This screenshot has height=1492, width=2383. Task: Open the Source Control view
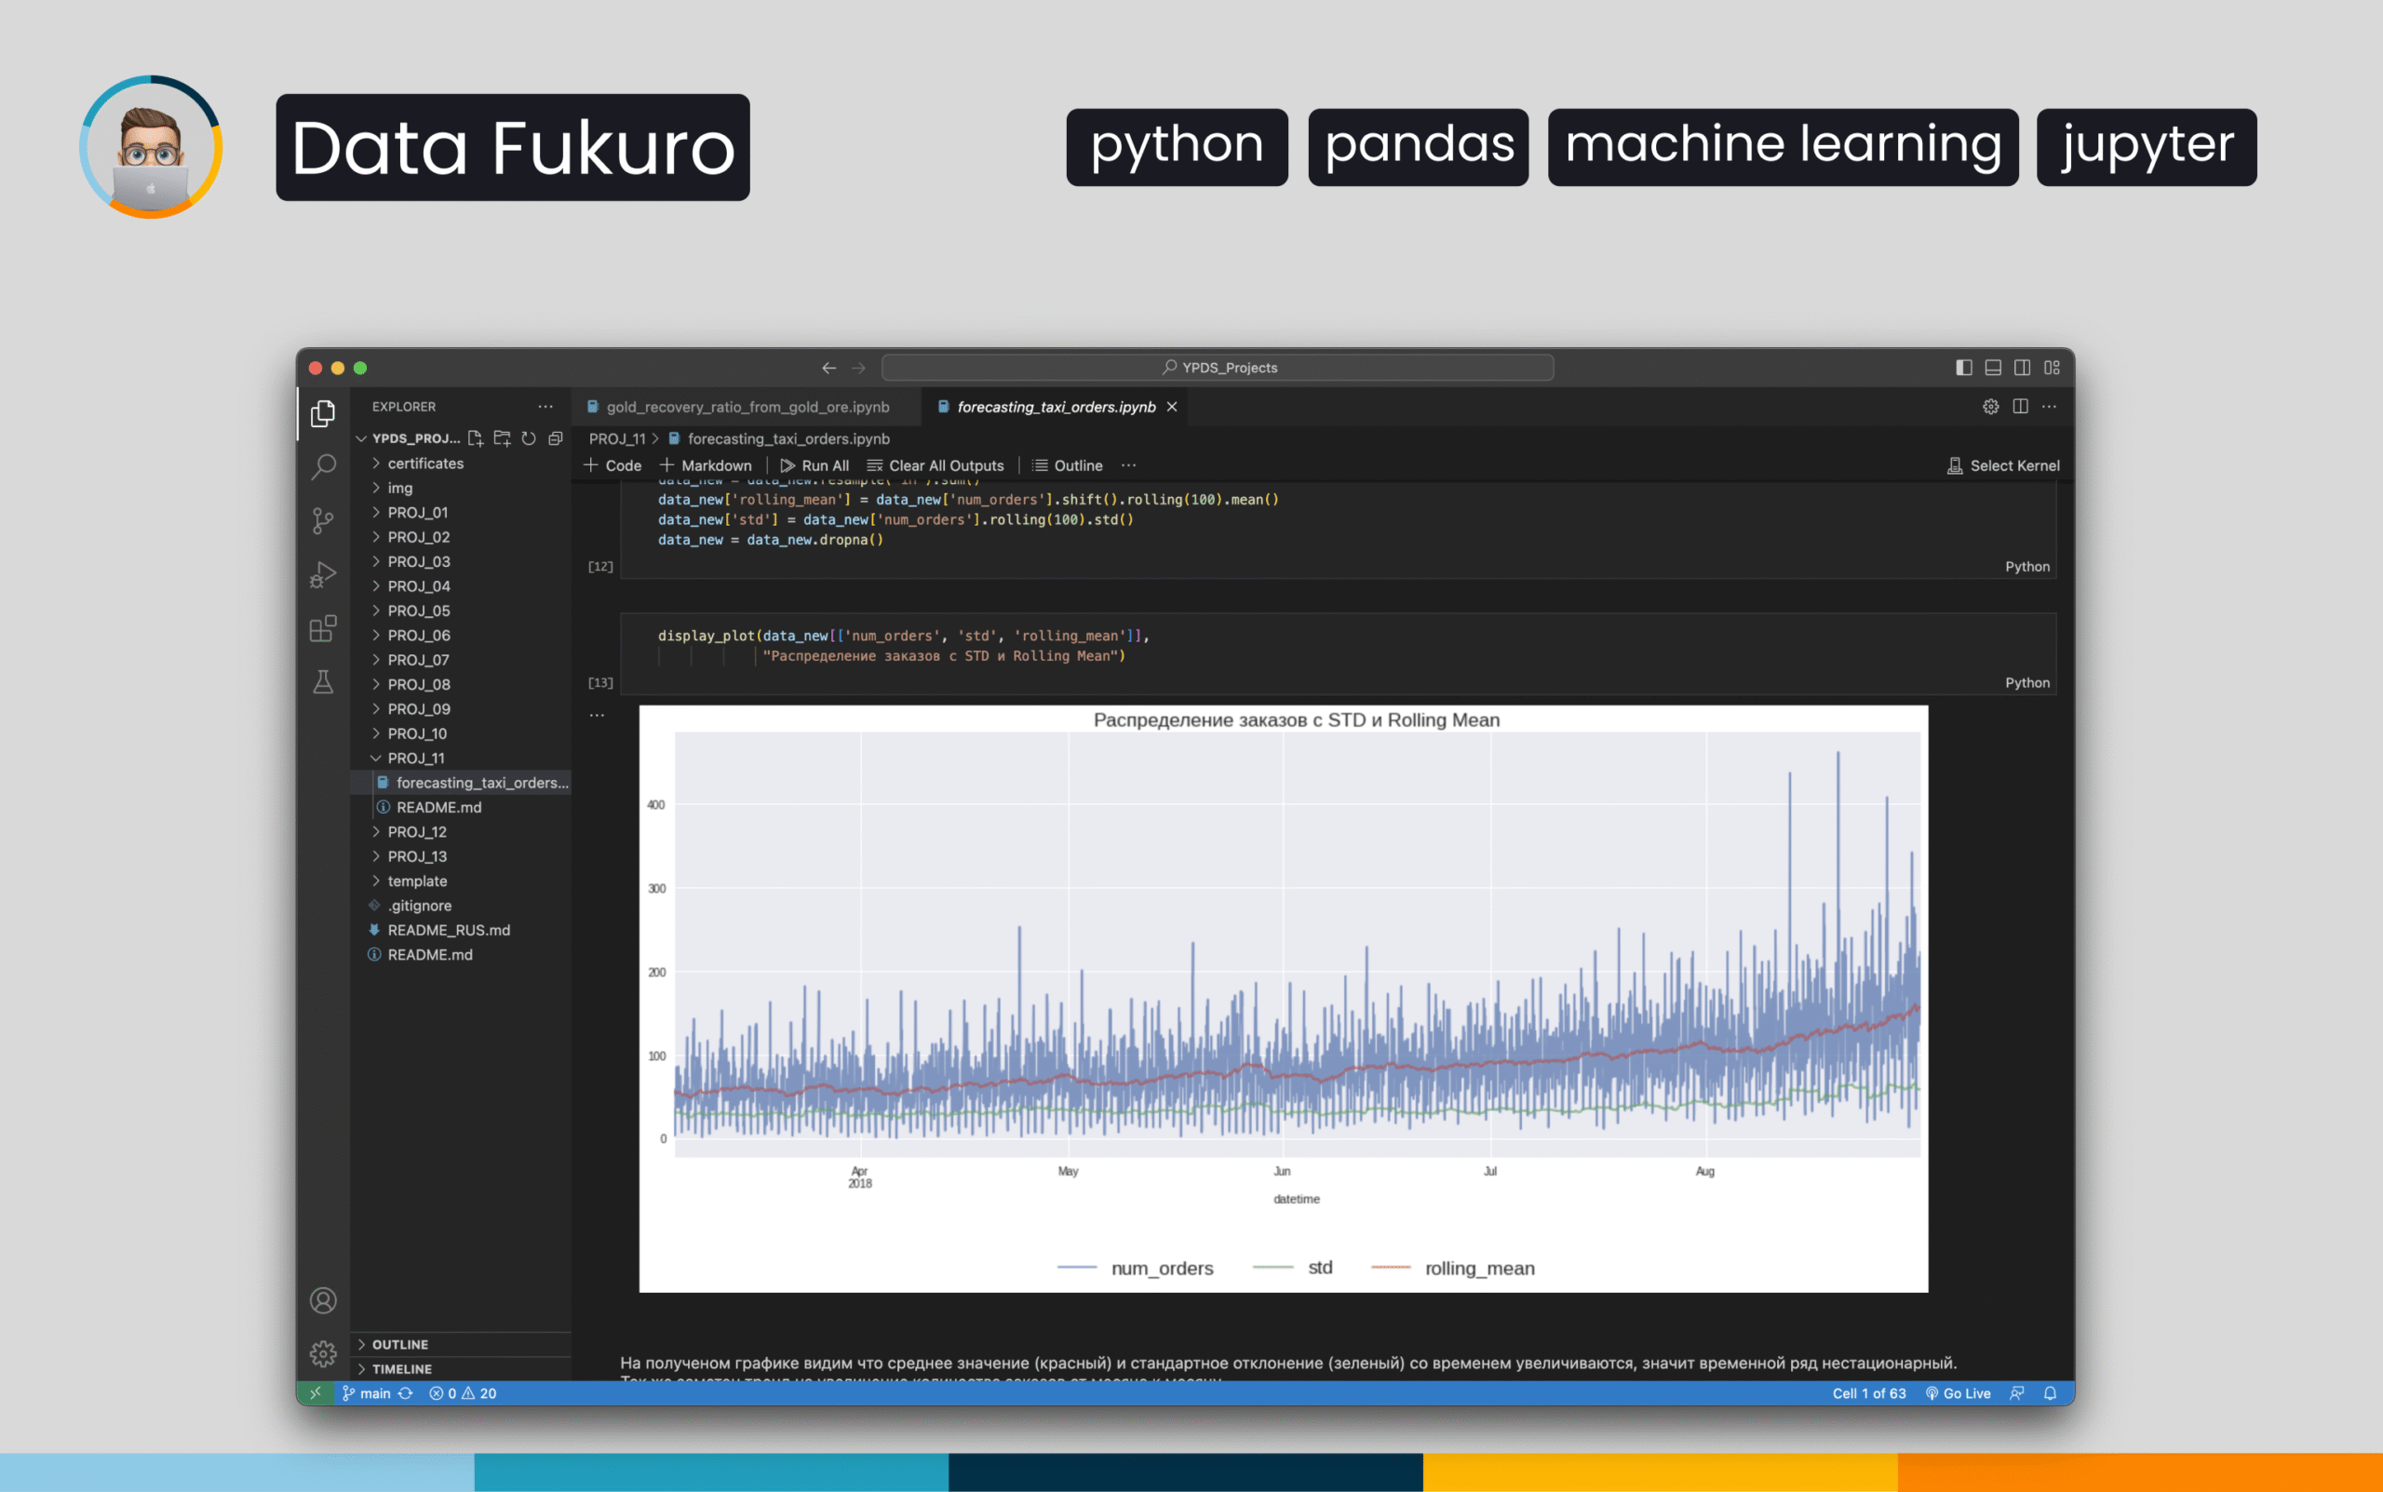323,520
